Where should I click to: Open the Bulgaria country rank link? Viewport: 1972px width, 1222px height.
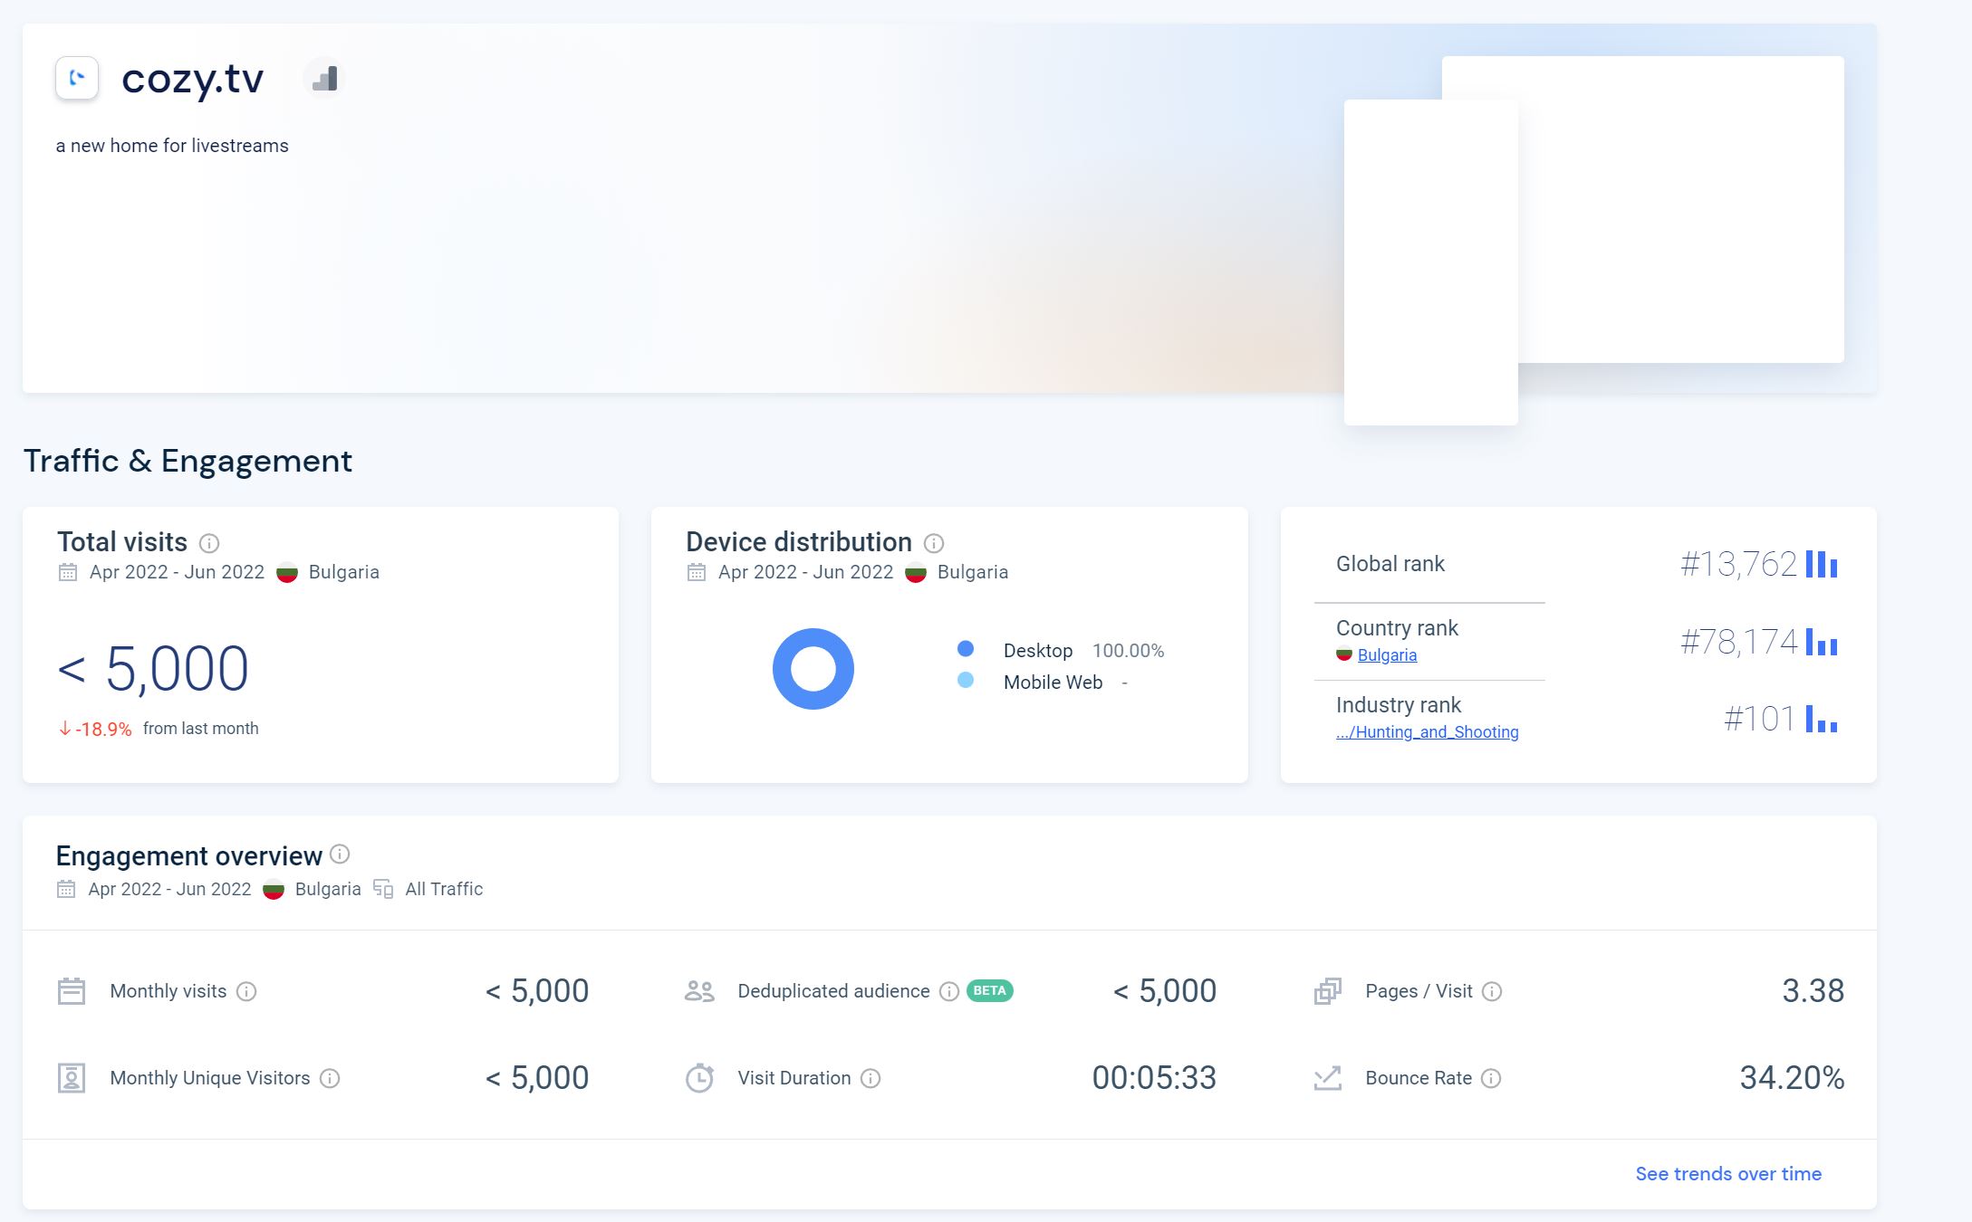[x=1387, y=654]
